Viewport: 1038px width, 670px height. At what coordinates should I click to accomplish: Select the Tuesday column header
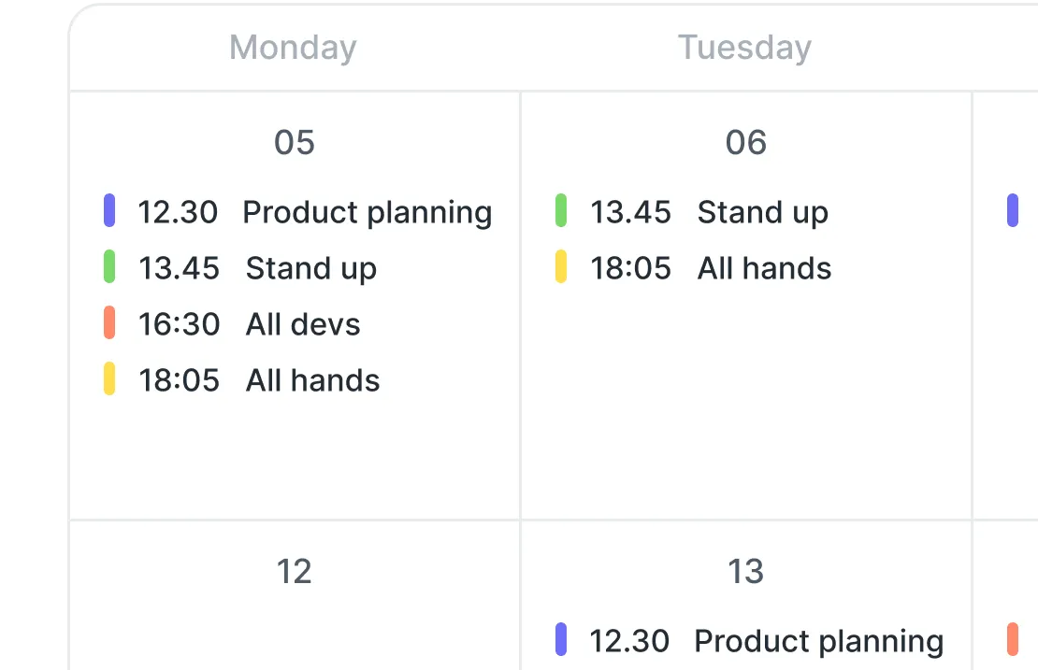coord(744,48)
